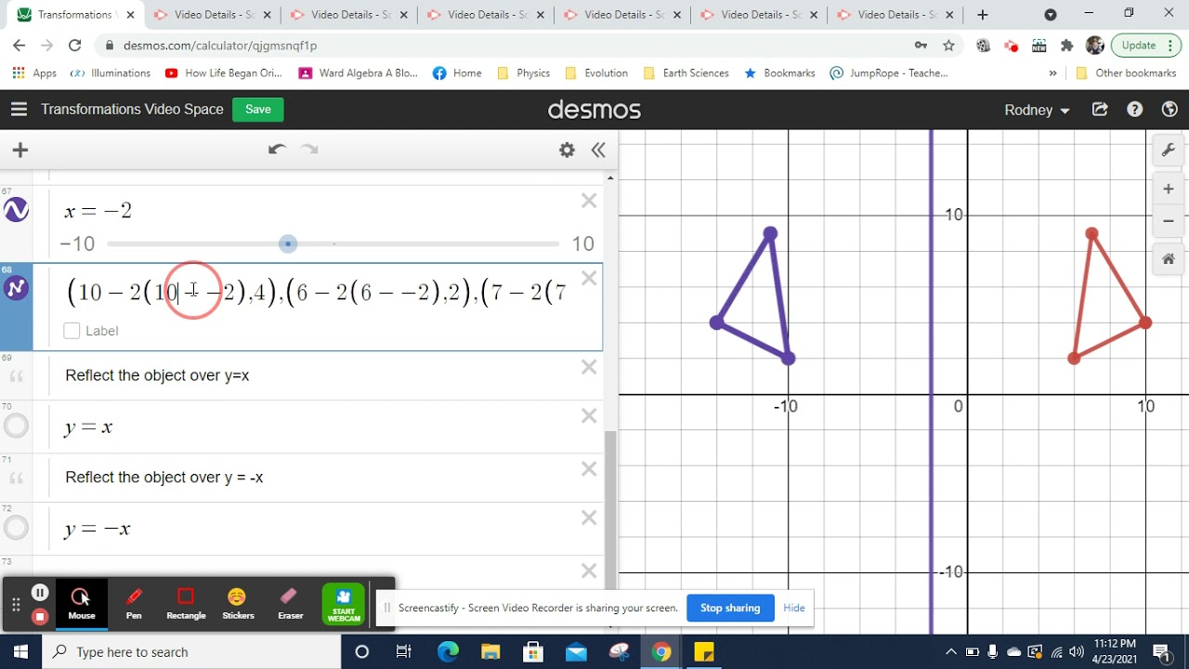
Task: Toggle visibility of the reflected points
Action: point(17,288)
